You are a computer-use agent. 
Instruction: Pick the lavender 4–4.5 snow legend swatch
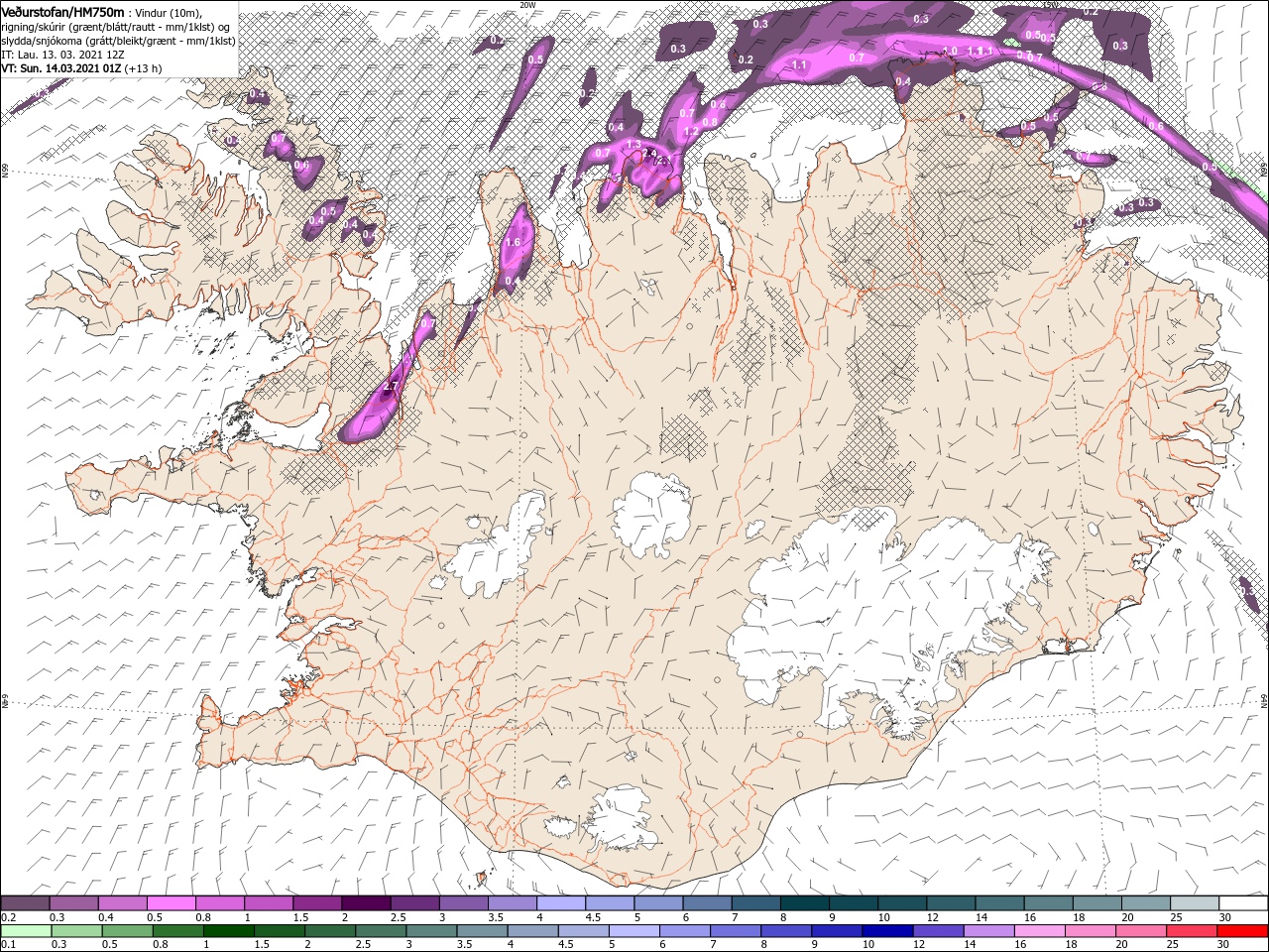[x=561, y=903]
